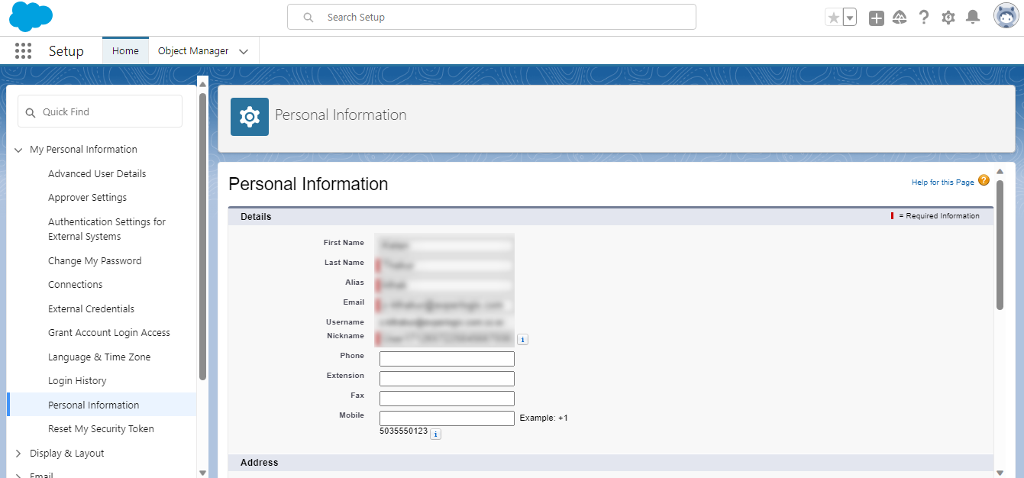1024x478 pixels.
Task: Switch to the Home tab
Action: click(x=125, y=51)
